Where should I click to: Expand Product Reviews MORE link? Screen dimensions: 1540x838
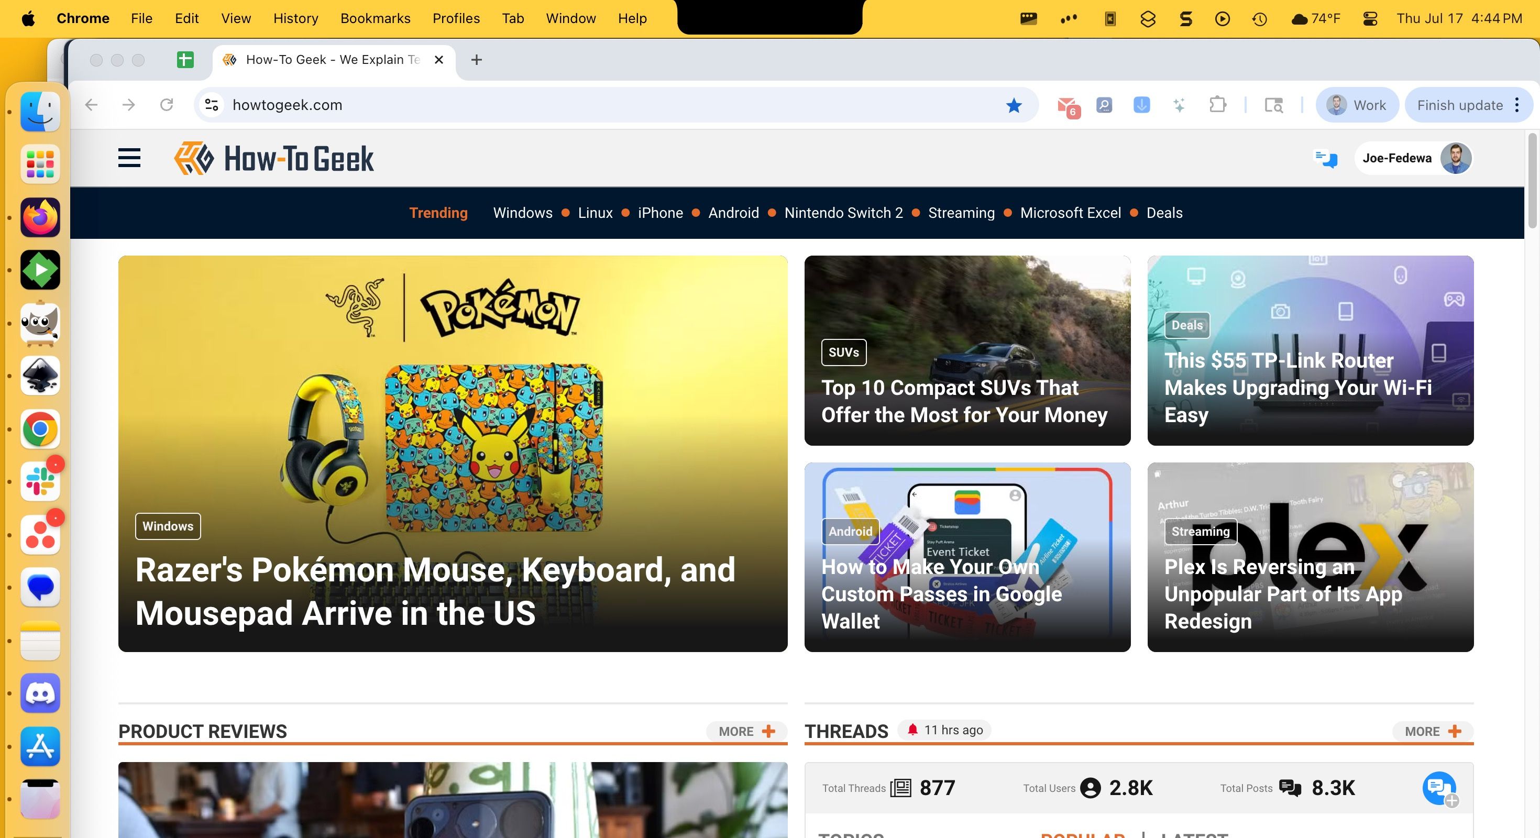(x=746, y=731)
